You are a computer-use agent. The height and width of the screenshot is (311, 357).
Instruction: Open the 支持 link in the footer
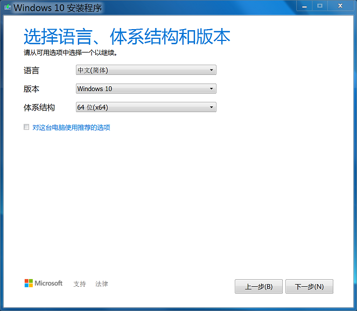pos(80,284)
